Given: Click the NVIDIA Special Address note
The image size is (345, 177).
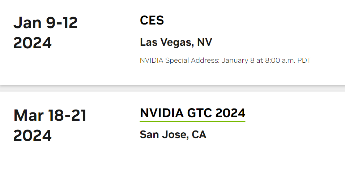Looking at the screenshot, I should [x=225, y=60].
